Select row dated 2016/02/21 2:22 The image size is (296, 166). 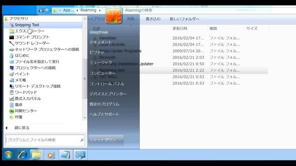[203, 71]
